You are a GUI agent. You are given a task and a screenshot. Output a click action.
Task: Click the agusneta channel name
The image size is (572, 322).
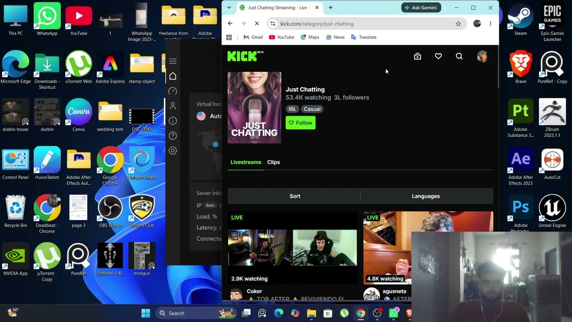click(395, 291)
